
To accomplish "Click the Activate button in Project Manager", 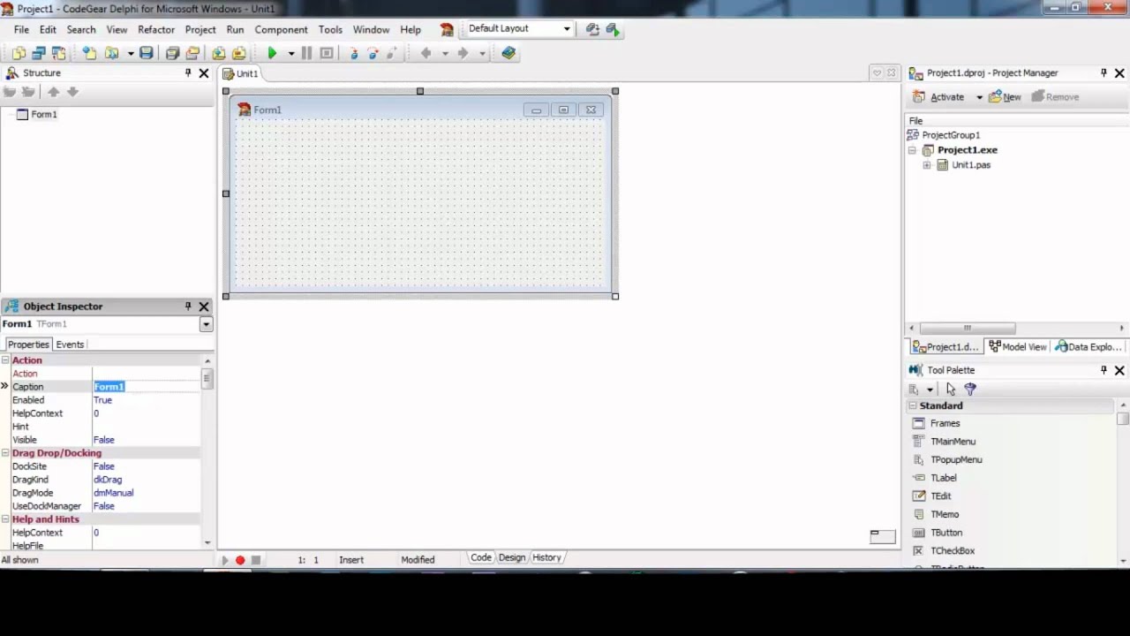I will point(938,97).
